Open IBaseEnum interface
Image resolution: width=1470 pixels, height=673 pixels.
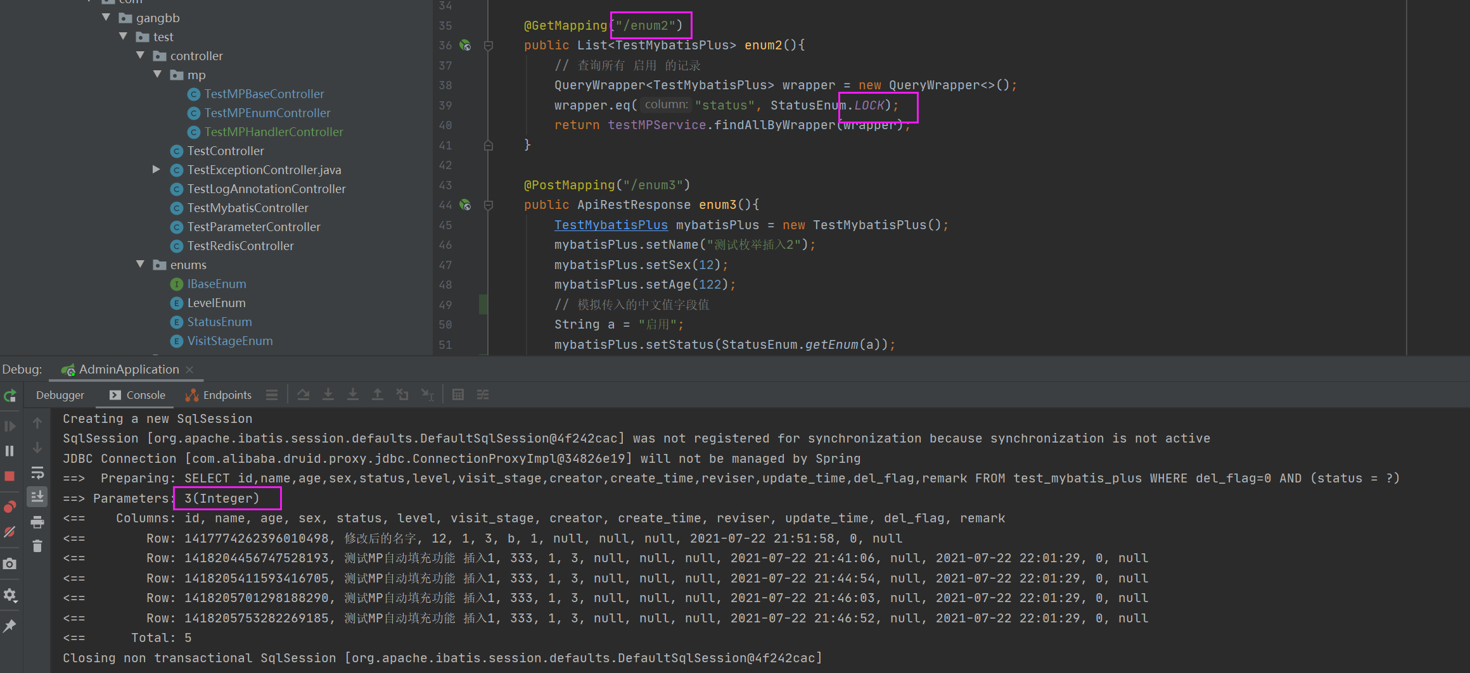coord(216,284)
